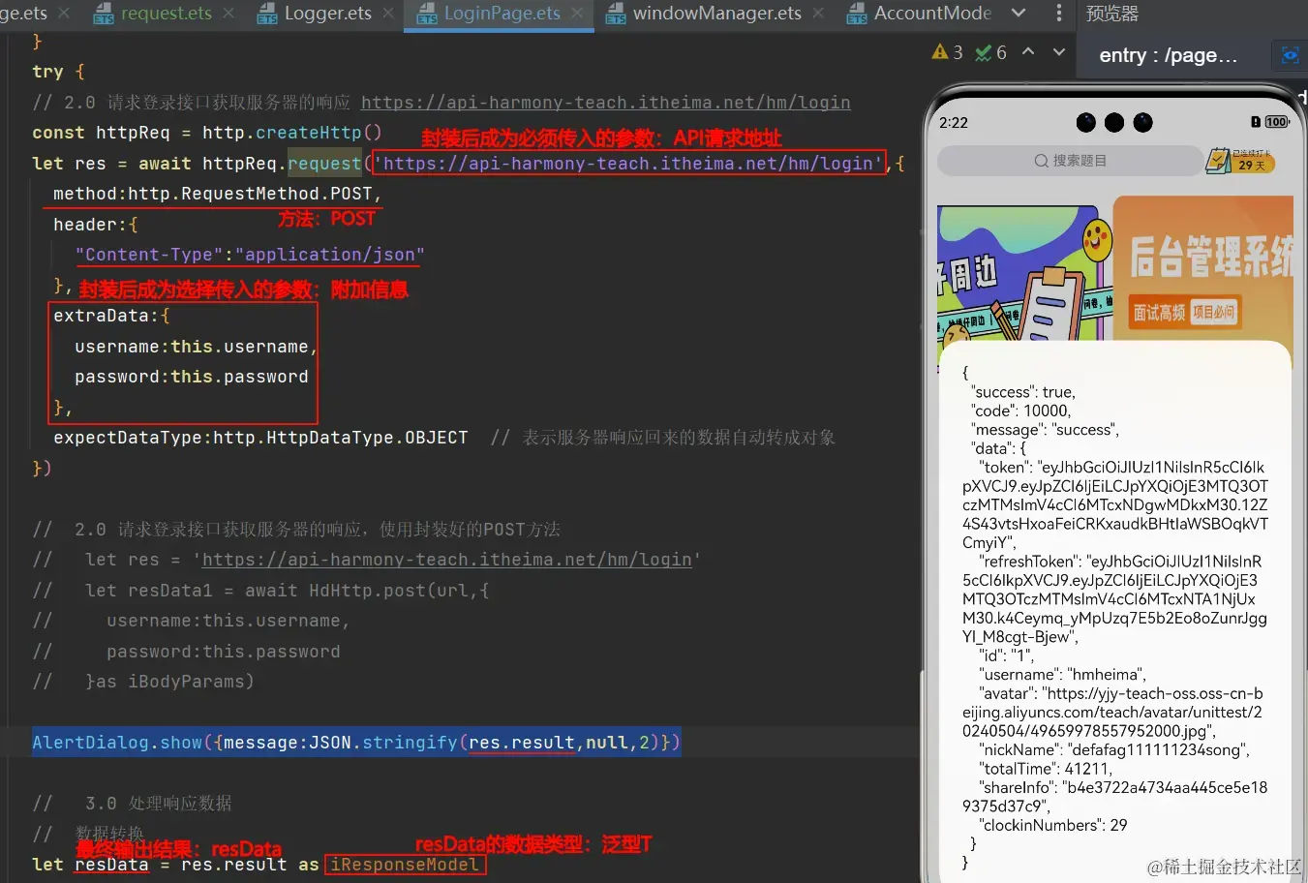
Task: Click the green weak warnings checkmark icon
Action: click(x=983, y=52)
